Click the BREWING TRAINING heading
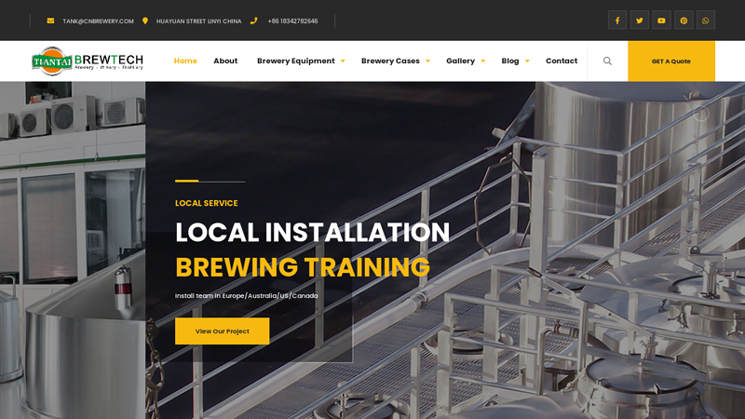The width and height of the screenshot is (745, 419). point(303,267)
